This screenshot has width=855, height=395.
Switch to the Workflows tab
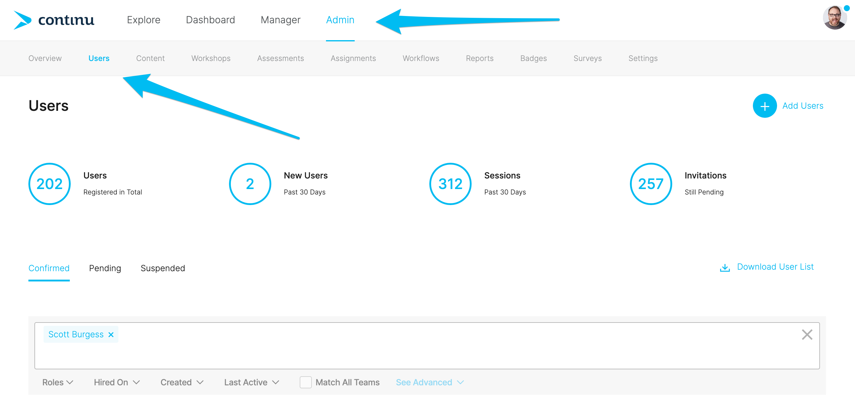click(x=421, y=58)
